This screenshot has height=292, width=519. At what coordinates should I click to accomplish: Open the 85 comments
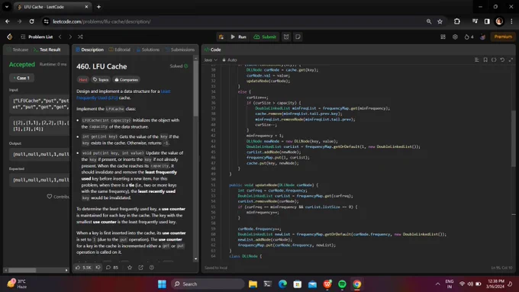tap(112, 267)
